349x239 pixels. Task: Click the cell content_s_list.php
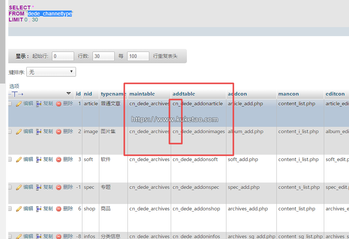(299, 187)
